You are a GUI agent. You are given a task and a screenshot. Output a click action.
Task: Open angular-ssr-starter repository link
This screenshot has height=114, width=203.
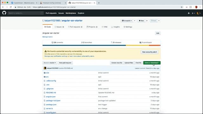72,21
